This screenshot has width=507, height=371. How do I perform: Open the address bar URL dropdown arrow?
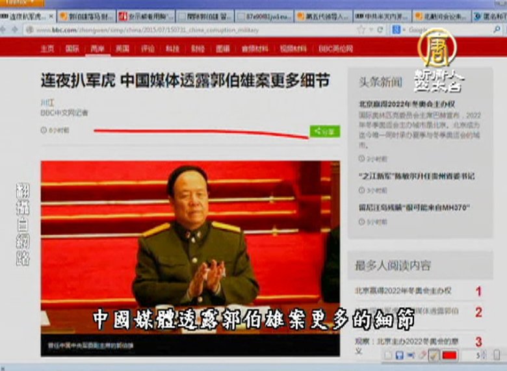pyautogui.click(x=372, y=30)
